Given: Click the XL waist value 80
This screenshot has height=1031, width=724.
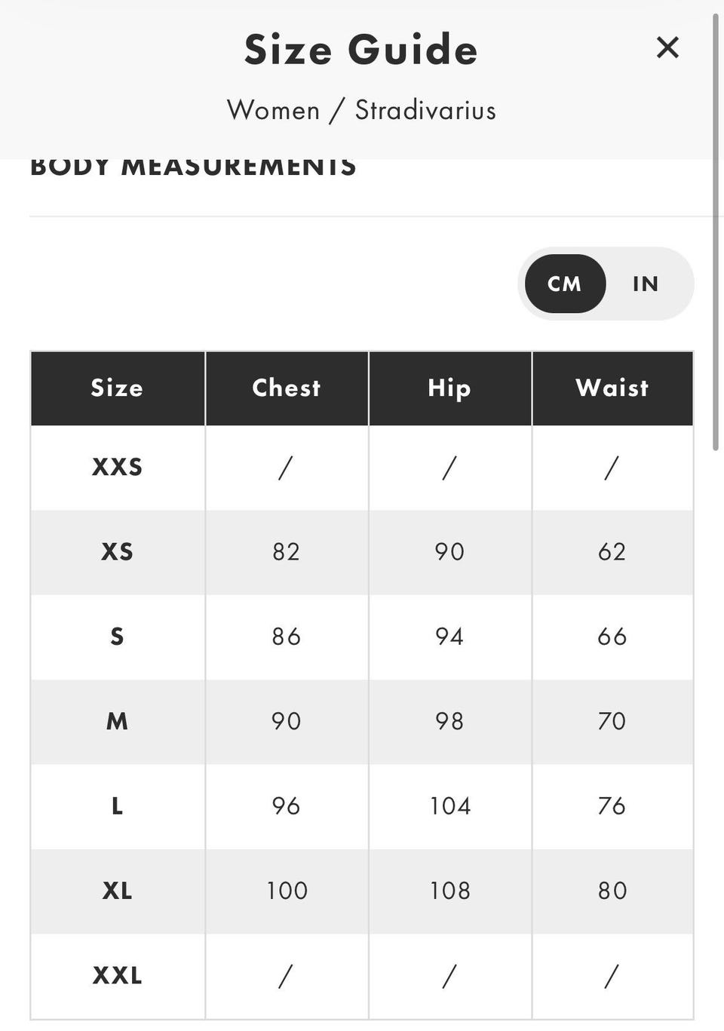Looking at the screenshot, I should (612, 891).
